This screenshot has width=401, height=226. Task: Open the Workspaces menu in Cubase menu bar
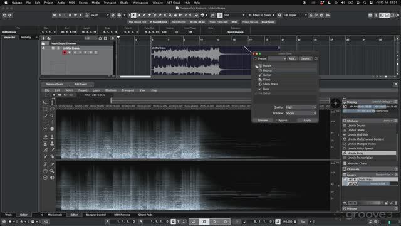[140, 3]
